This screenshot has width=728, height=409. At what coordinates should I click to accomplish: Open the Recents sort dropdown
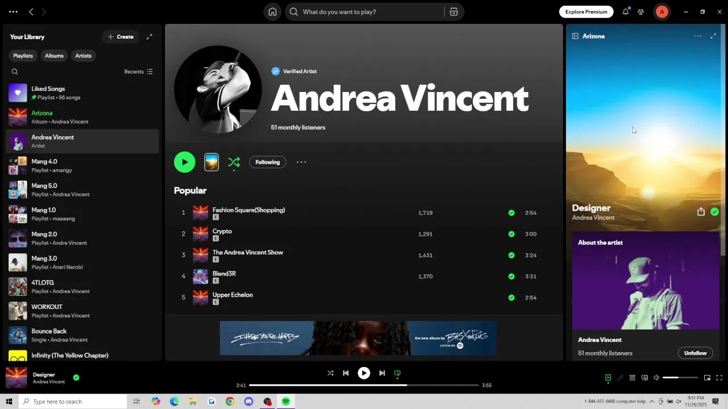(138, 72)
